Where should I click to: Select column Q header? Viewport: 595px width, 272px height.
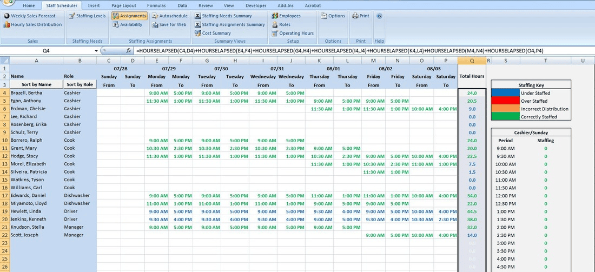tap(472, 61)
